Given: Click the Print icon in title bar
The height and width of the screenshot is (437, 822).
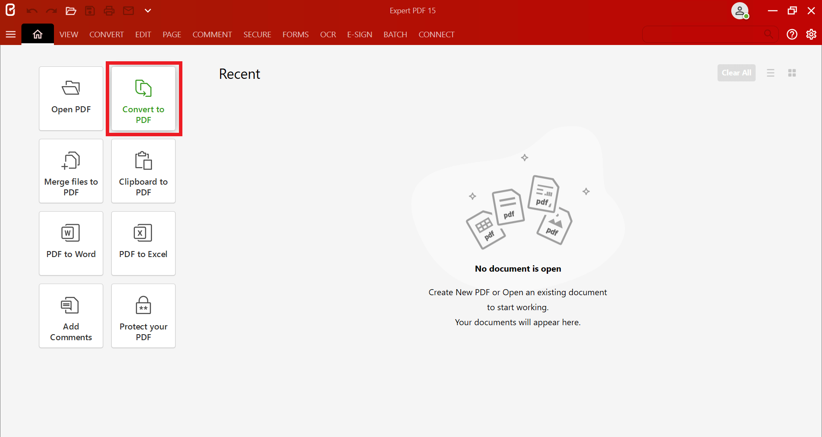Looking at the screenshot, I should coord(109,11).
